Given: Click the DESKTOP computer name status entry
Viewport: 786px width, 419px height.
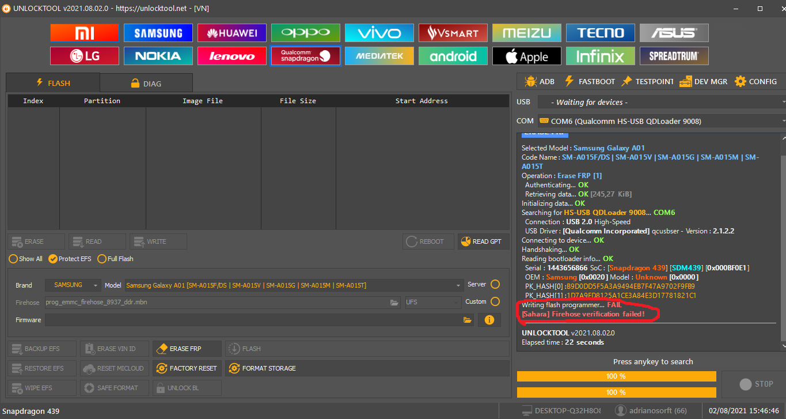Looking at the screenshot, I should click(561, 411).
